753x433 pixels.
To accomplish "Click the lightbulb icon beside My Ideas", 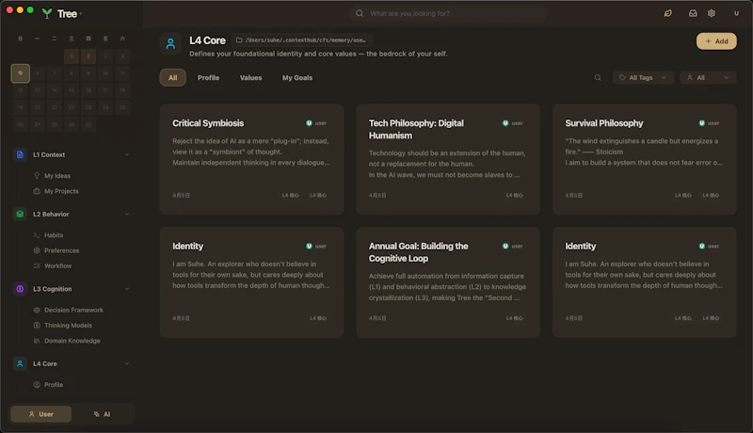I will click(37, 176).
